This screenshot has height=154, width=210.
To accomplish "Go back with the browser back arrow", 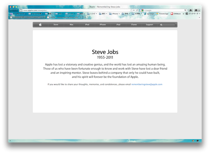I will 12,10.
